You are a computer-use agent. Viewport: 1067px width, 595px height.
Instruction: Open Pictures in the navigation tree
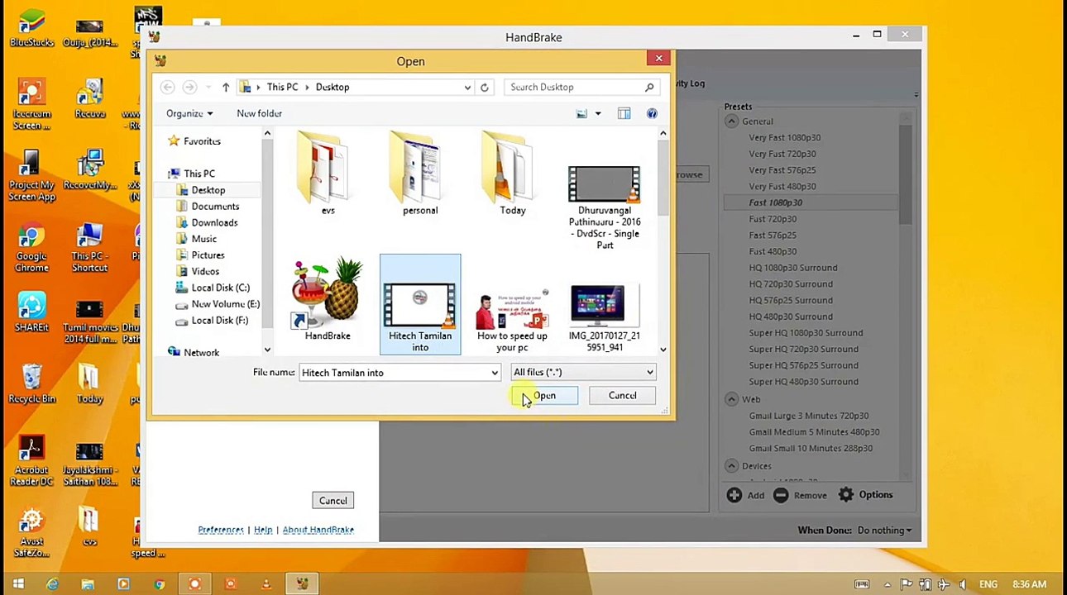coord(208,255)
